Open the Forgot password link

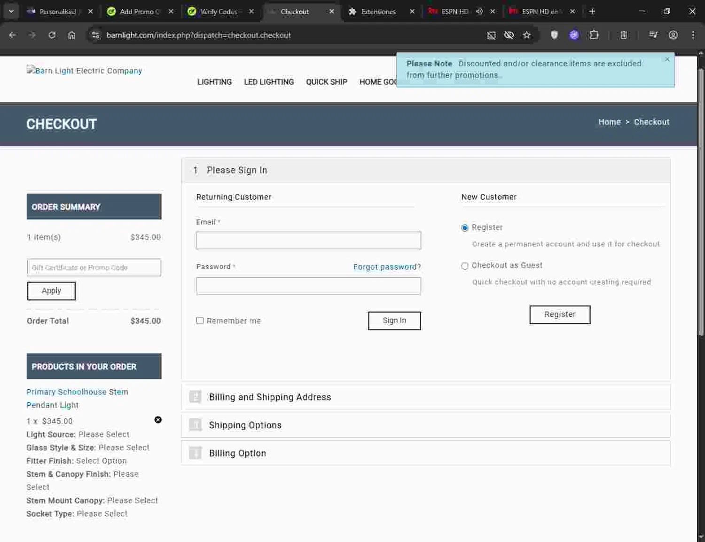387,267
